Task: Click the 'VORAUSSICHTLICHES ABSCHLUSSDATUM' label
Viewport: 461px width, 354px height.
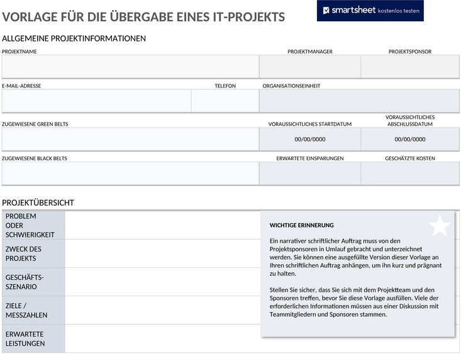Action: (410, 121)
